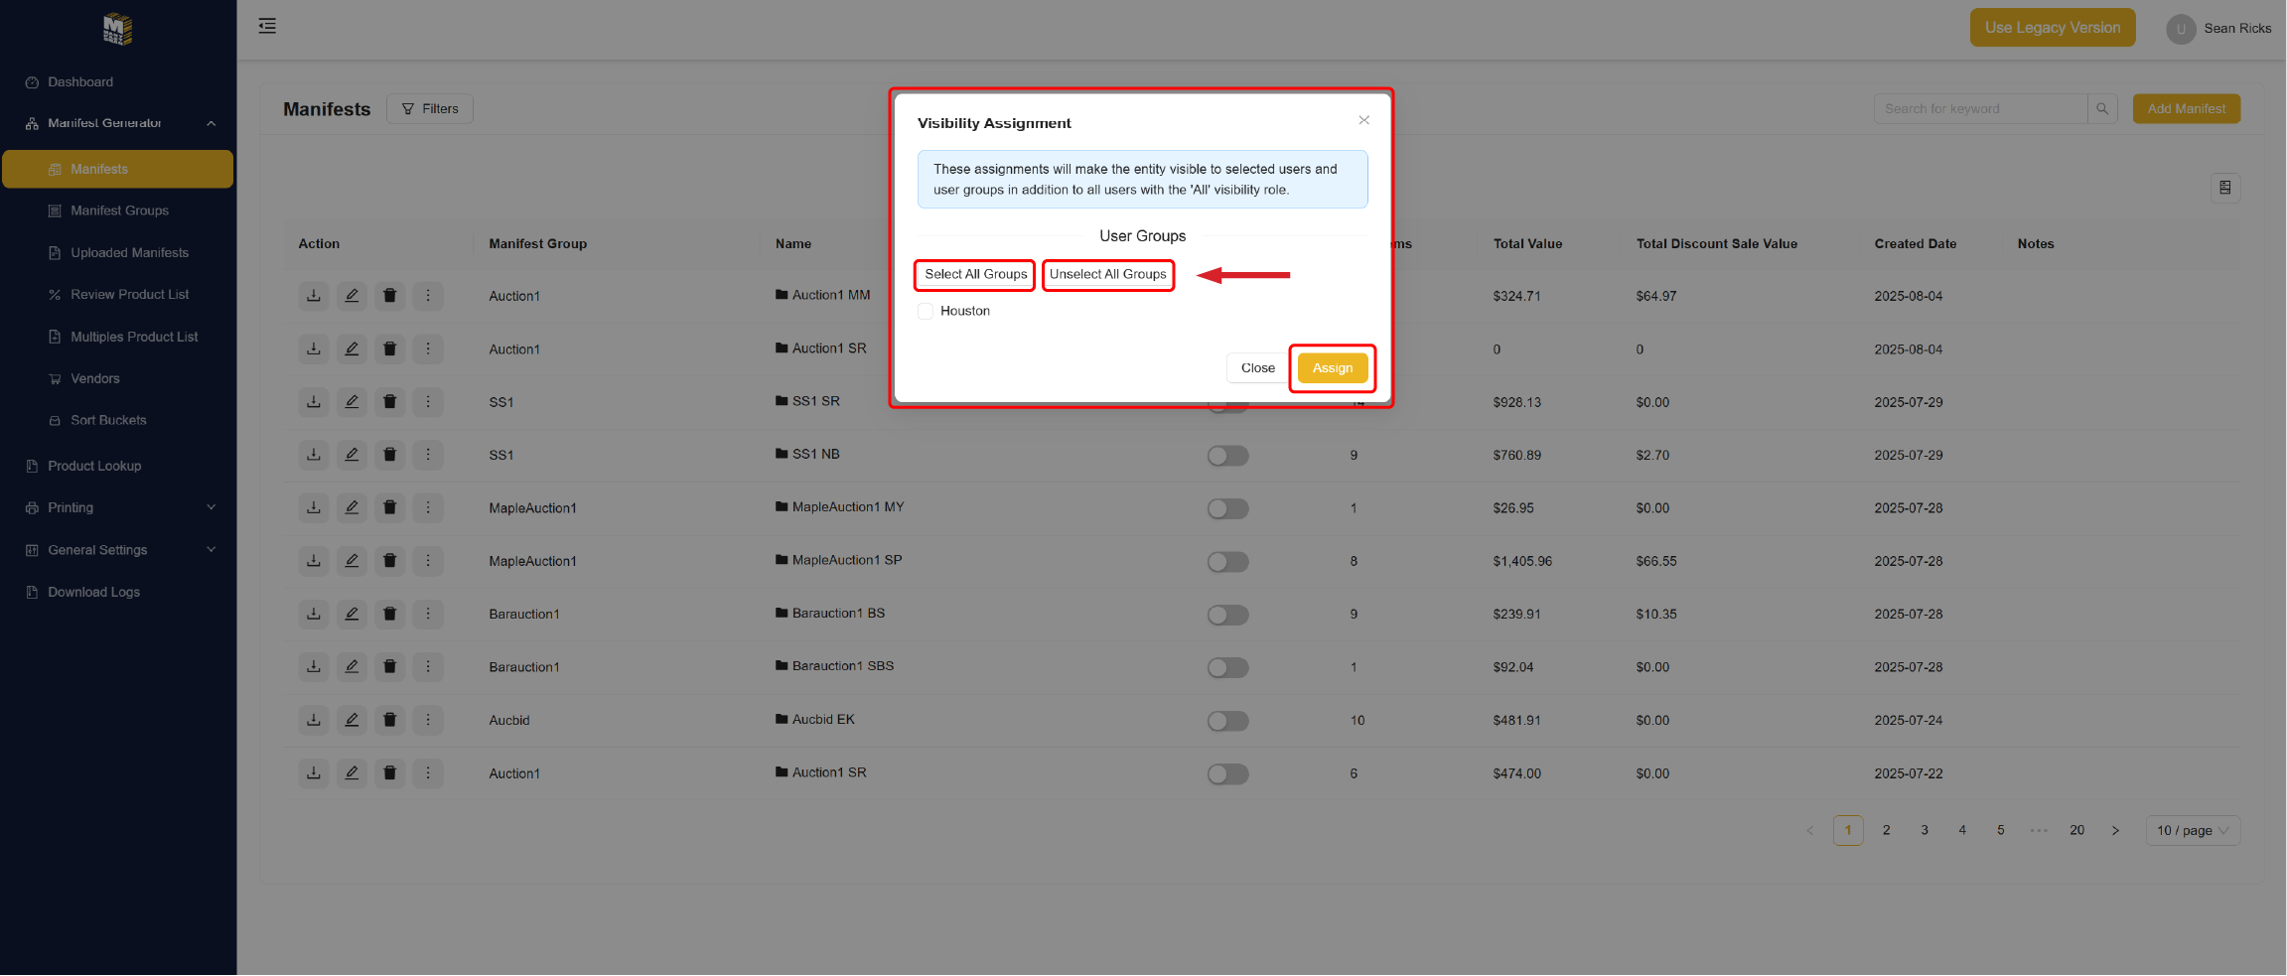
Task: Open the 10 / page size dropdown
Action: point(2193,831)
